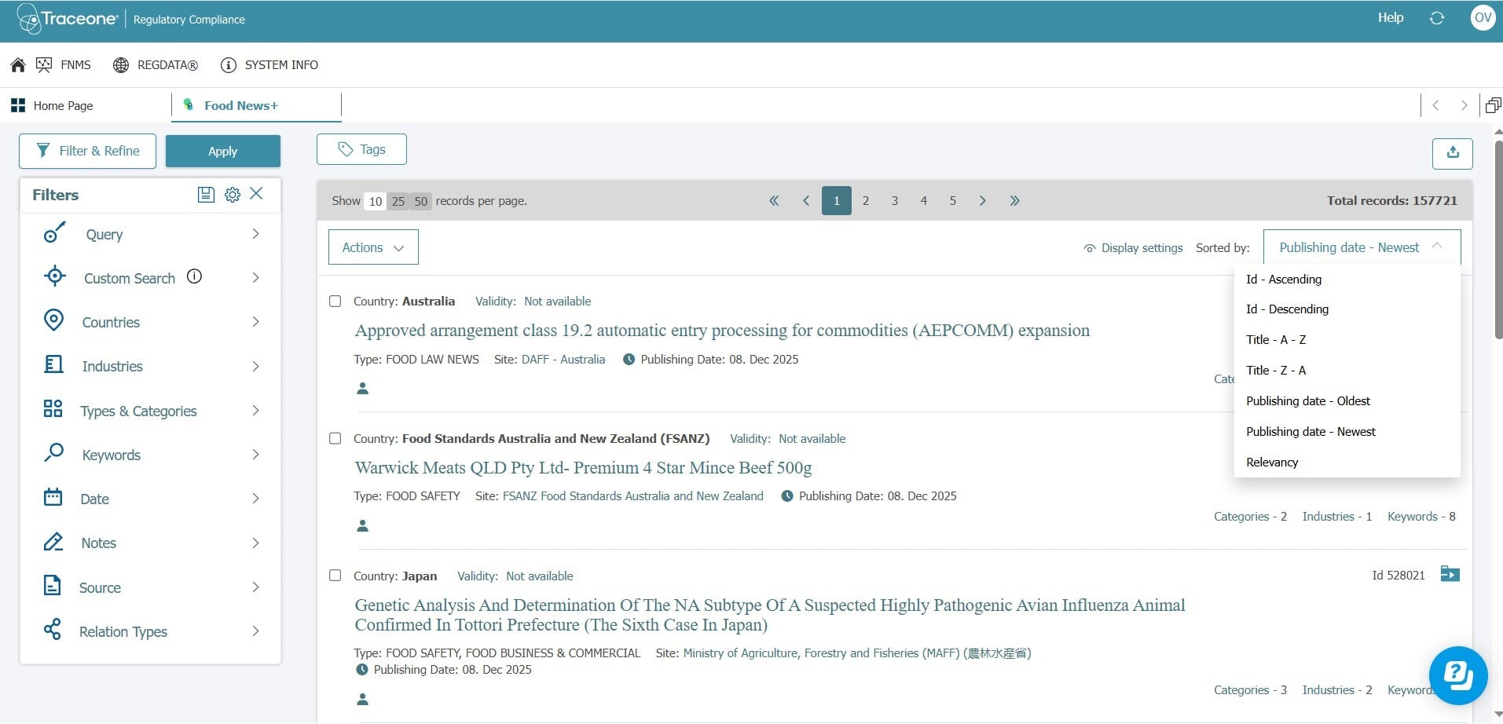Click the Help link in header
1503x724 pixels.
point(1391,17)
